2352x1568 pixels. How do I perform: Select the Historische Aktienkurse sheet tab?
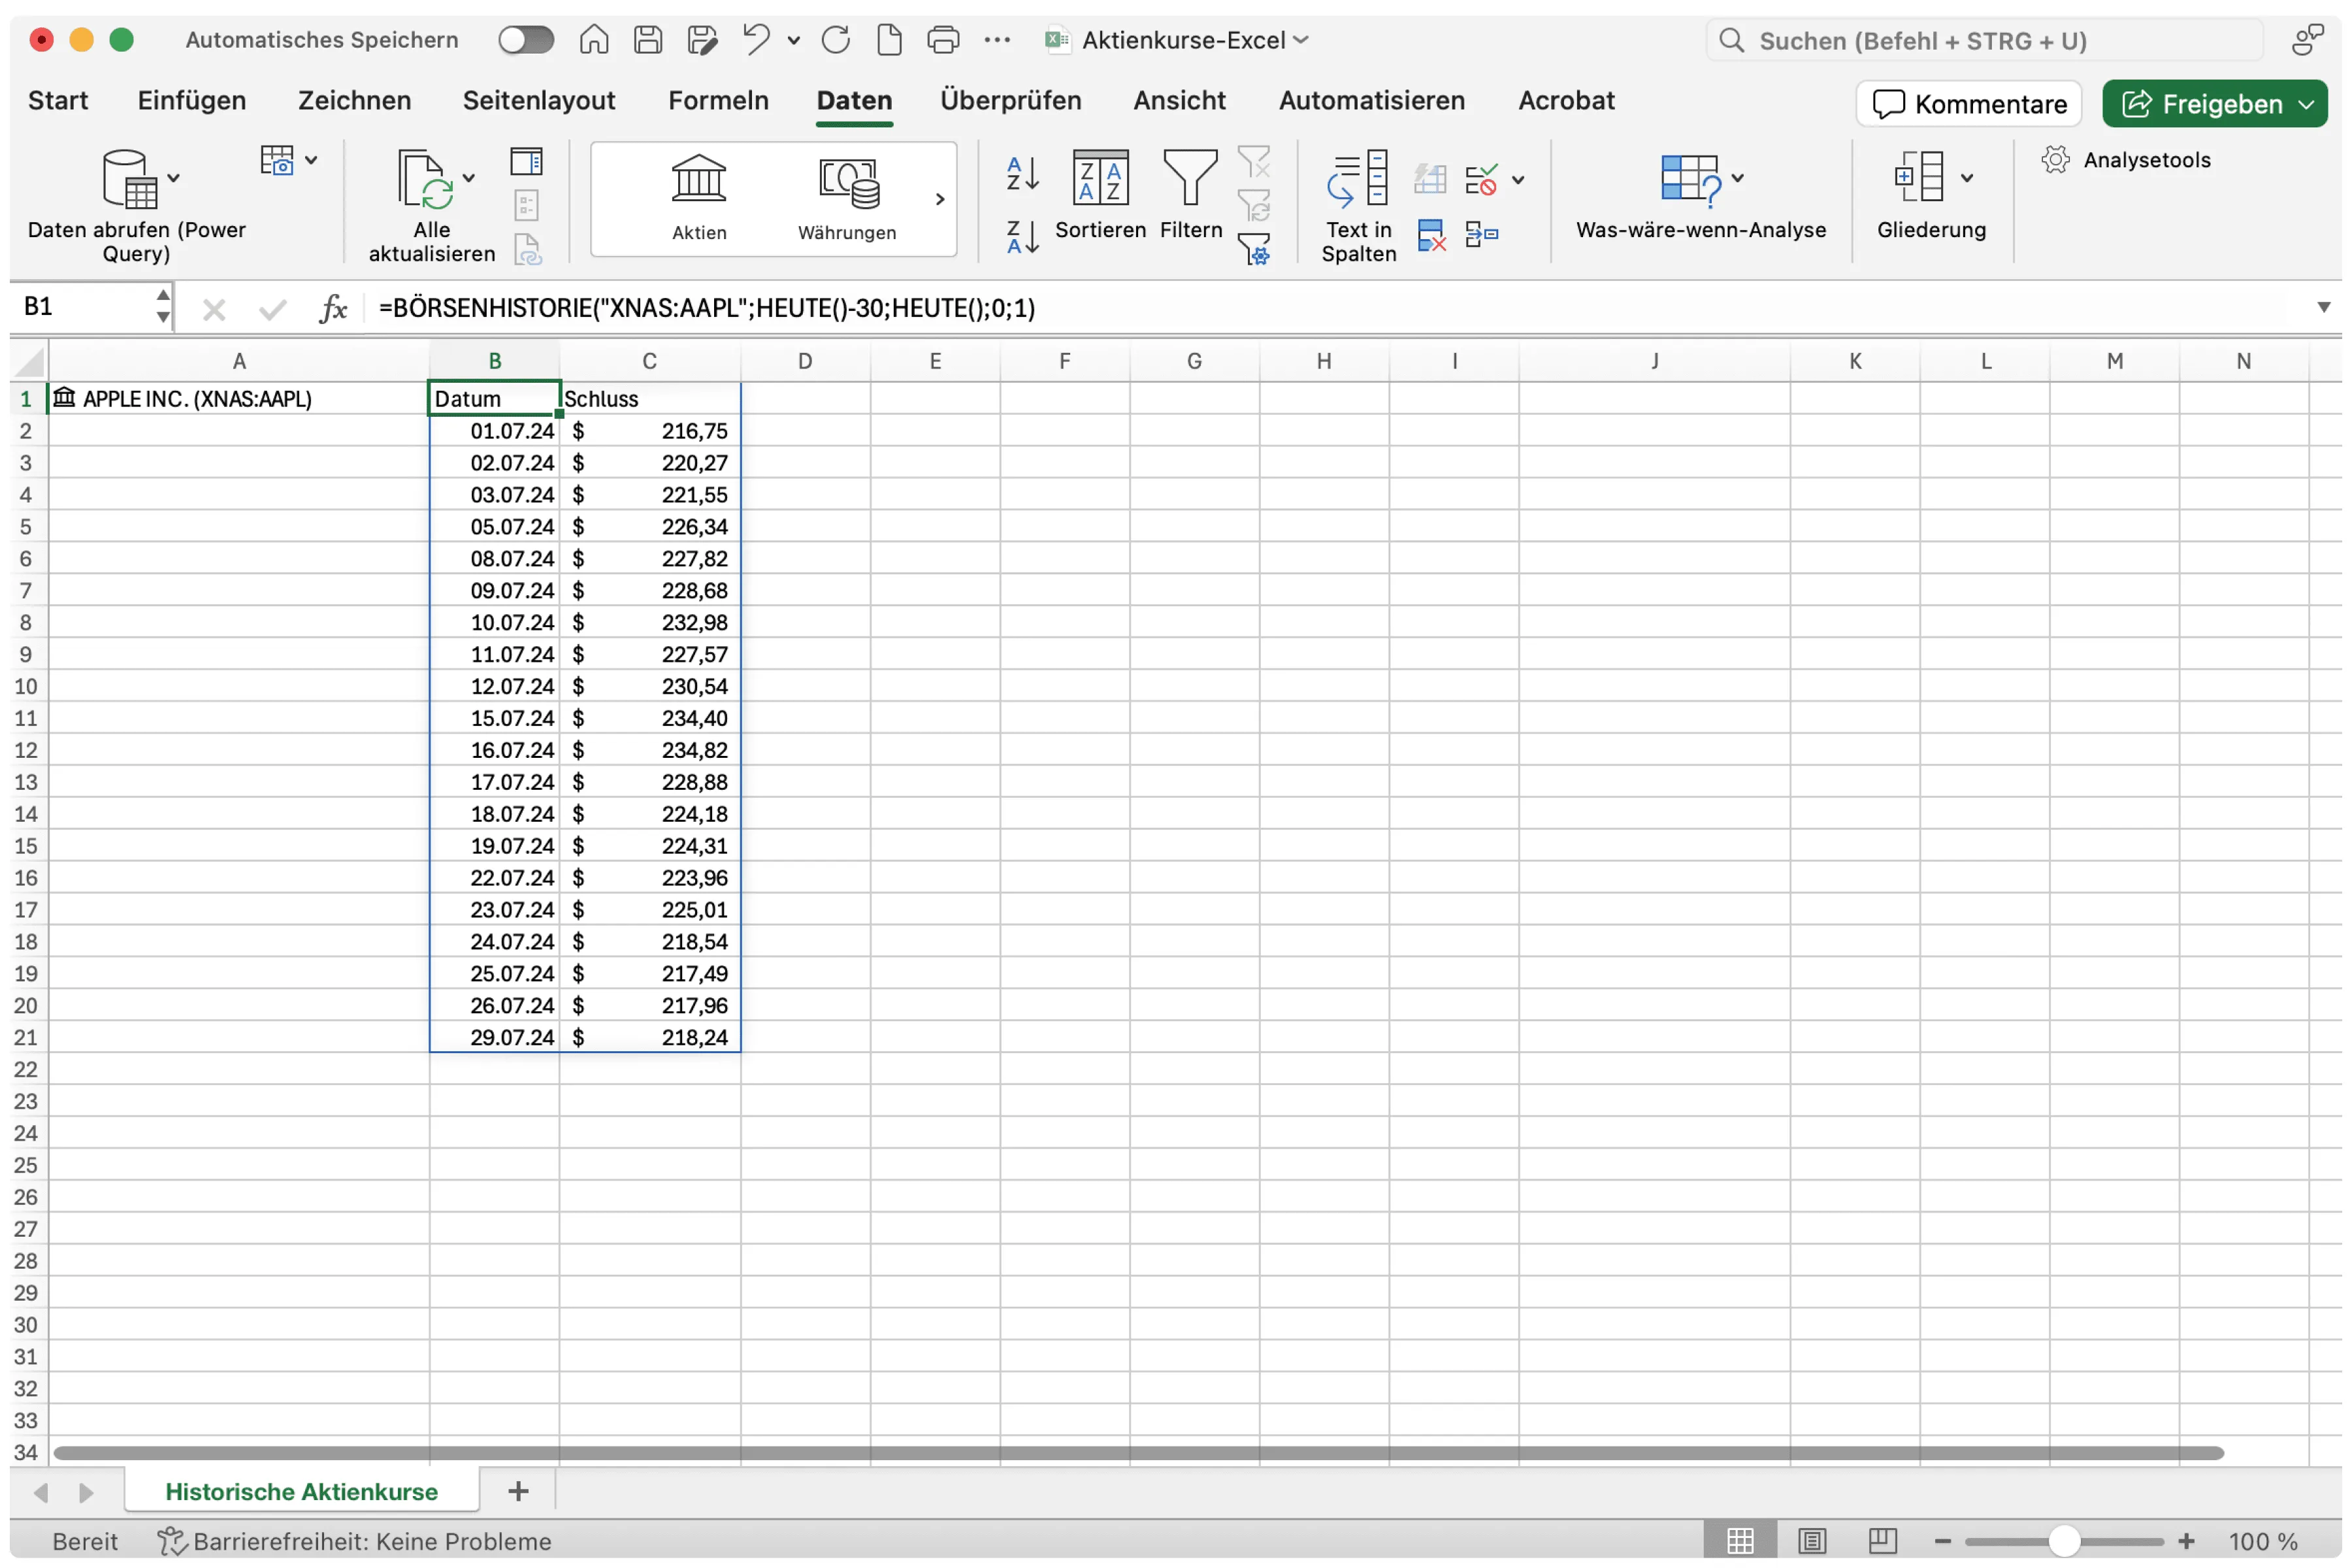(x=301, y=1491)
